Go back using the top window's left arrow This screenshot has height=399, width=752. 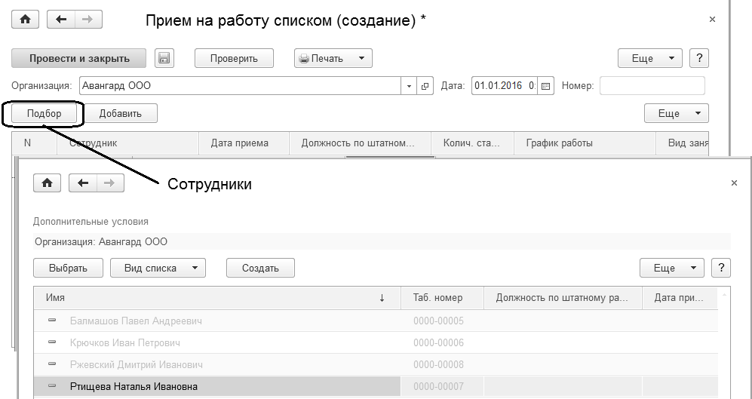coord(60,20)
